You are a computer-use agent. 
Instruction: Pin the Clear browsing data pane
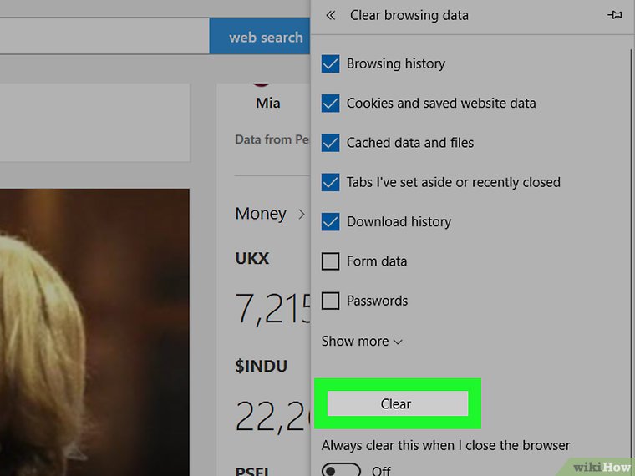614,15
